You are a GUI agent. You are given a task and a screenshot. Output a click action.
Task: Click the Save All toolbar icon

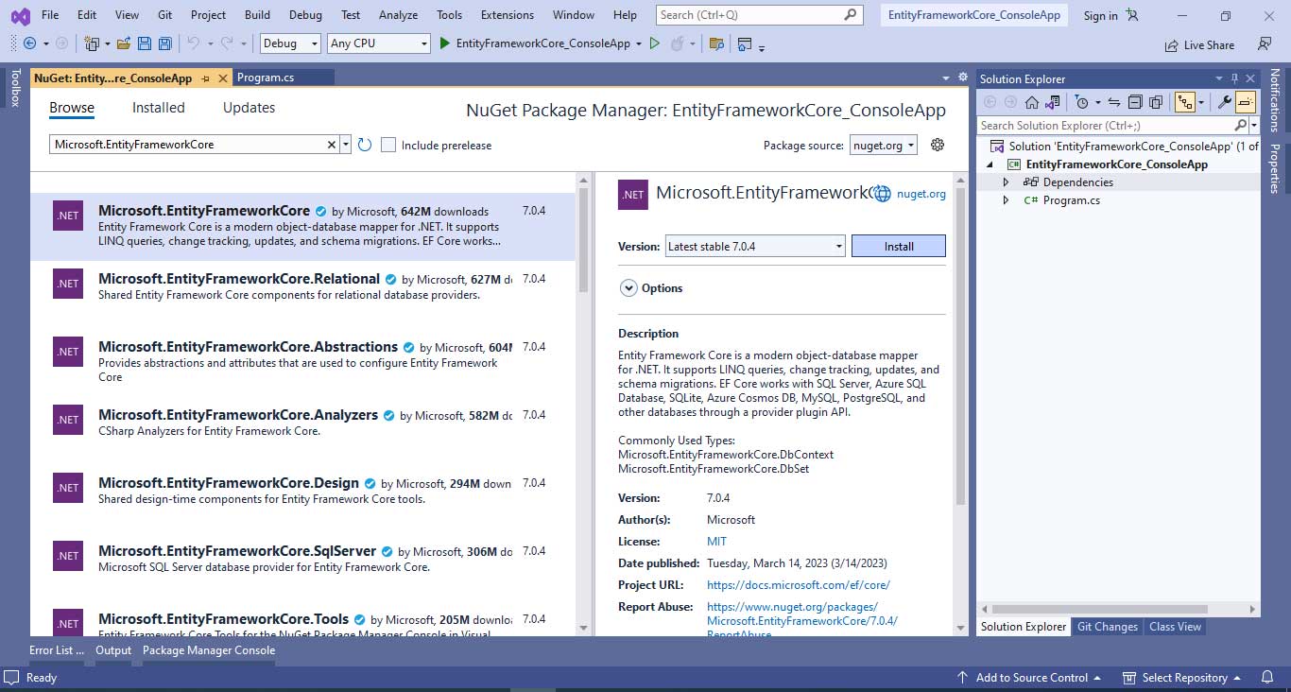pyautogui.click(x=164, y=43)
